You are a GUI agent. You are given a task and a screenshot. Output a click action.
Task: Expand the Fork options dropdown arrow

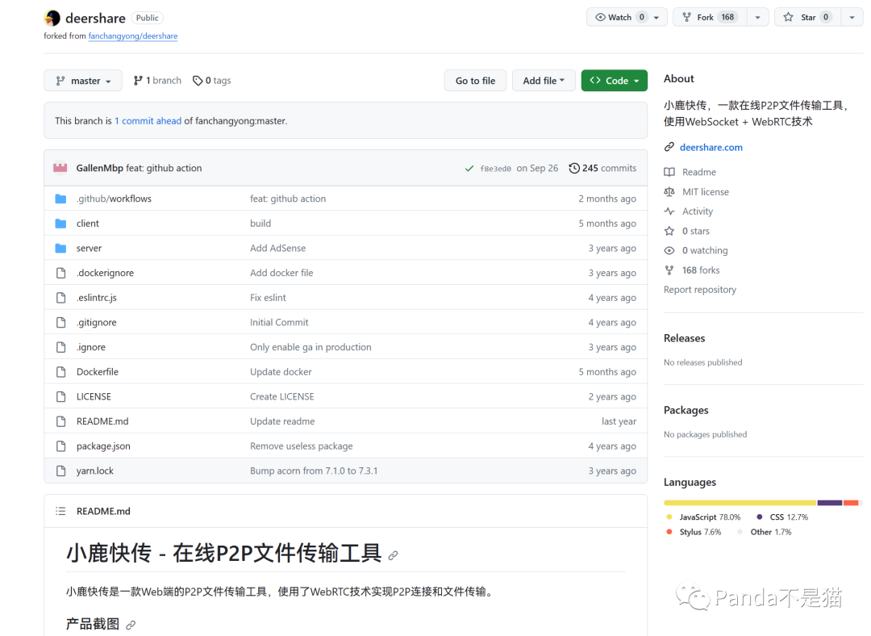tap(757, 17)
